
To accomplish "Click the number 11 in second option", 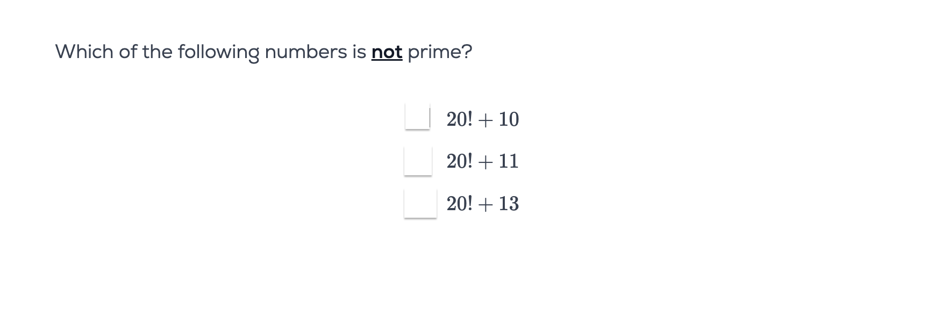I will (509, 161).
